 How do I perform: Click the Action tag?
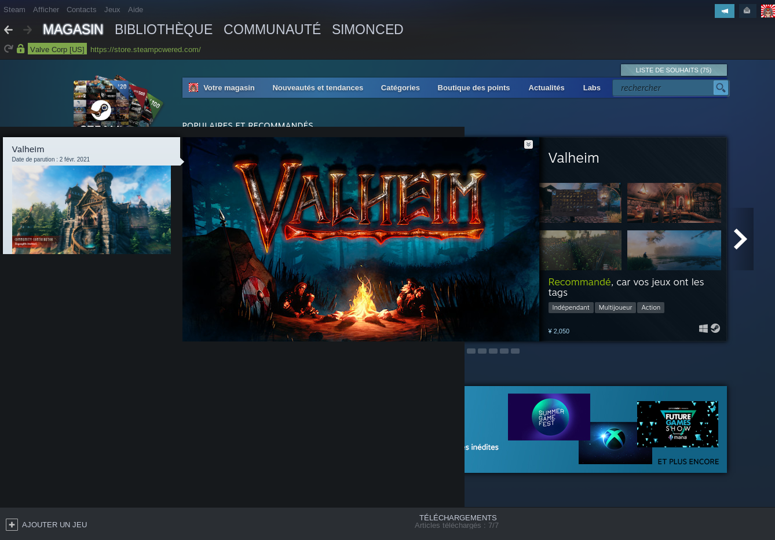pos(650,307)
